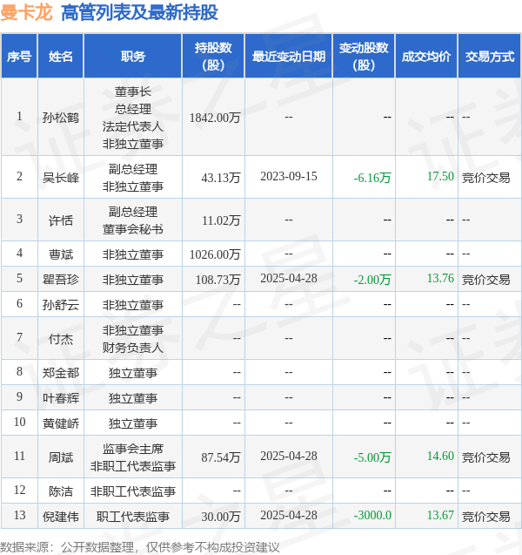Select the name 黄健峤
This screenshot has width=522, height=555.
pyautogui.click(x=60, y=423)
